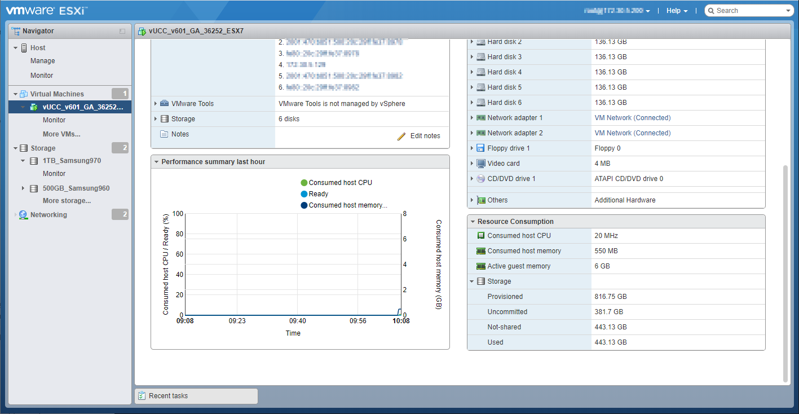The width and height of the screenshot is (799, 414).
Task: Click the Hard disk 3 drive icon
Action: click(x=480, y=57)
